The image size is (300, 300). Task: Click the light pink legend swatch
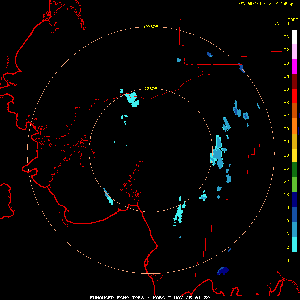coord(294,51)
